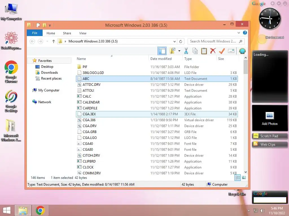Open Downloads in navigation pane

[49, 72]
